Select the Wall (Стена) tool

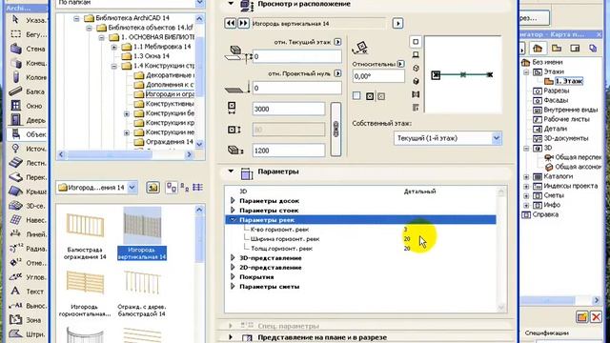pos(28,49)
